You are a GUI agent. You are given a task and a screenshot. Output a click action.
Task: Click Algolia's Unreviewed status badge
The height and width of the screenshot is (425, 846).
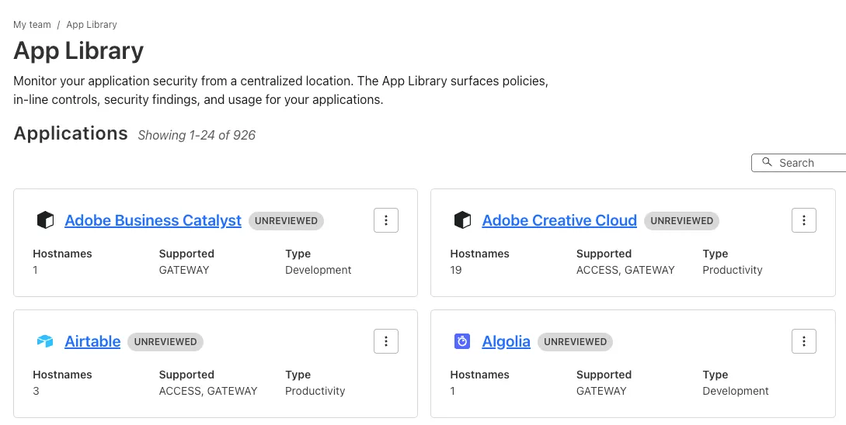575,342
